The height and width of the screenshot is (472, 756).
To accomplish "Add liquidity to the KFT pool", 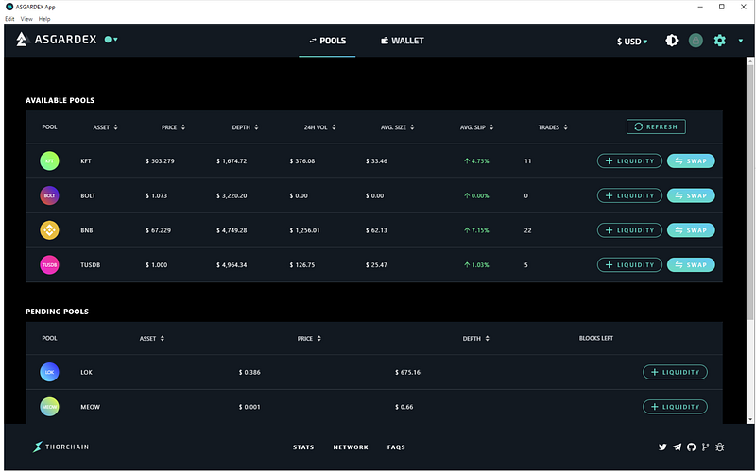I will tap(629, 160).
